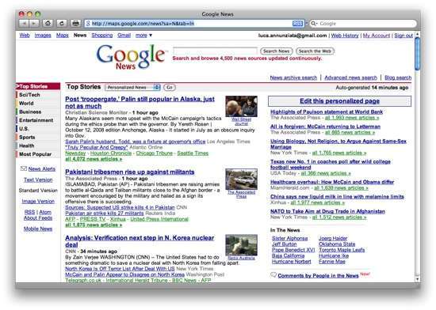This screenshot has height=310, width=436.
Task: Open the Personalized News dropdown
Action: (132, 87)
